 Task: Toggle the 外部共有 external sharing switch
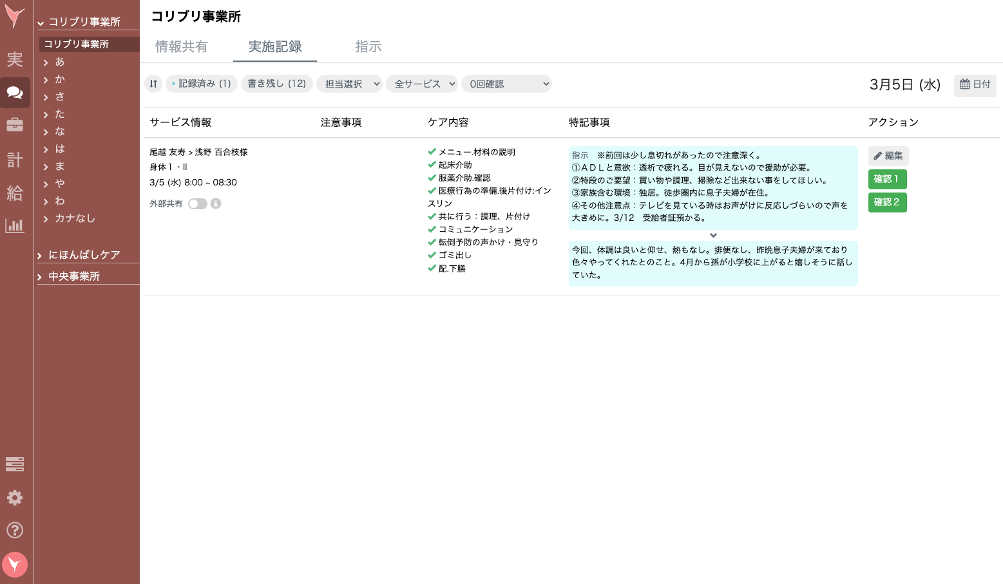[198, 203]
